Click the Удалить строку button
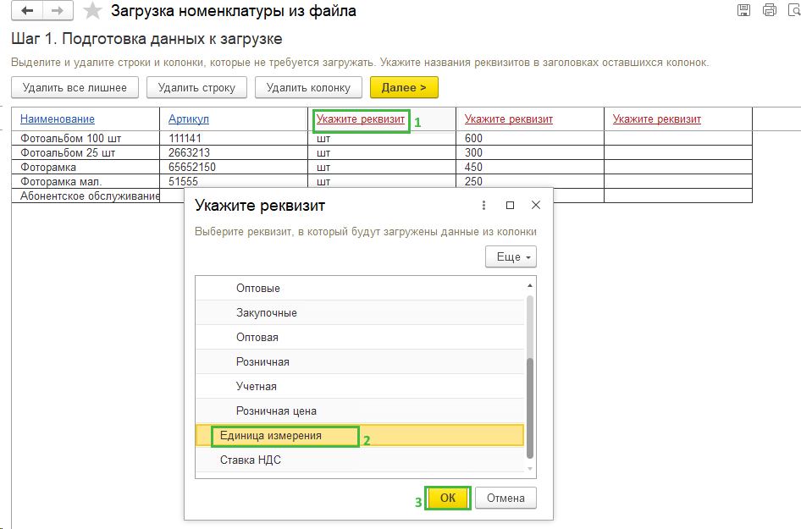 [x=196, y=87]
